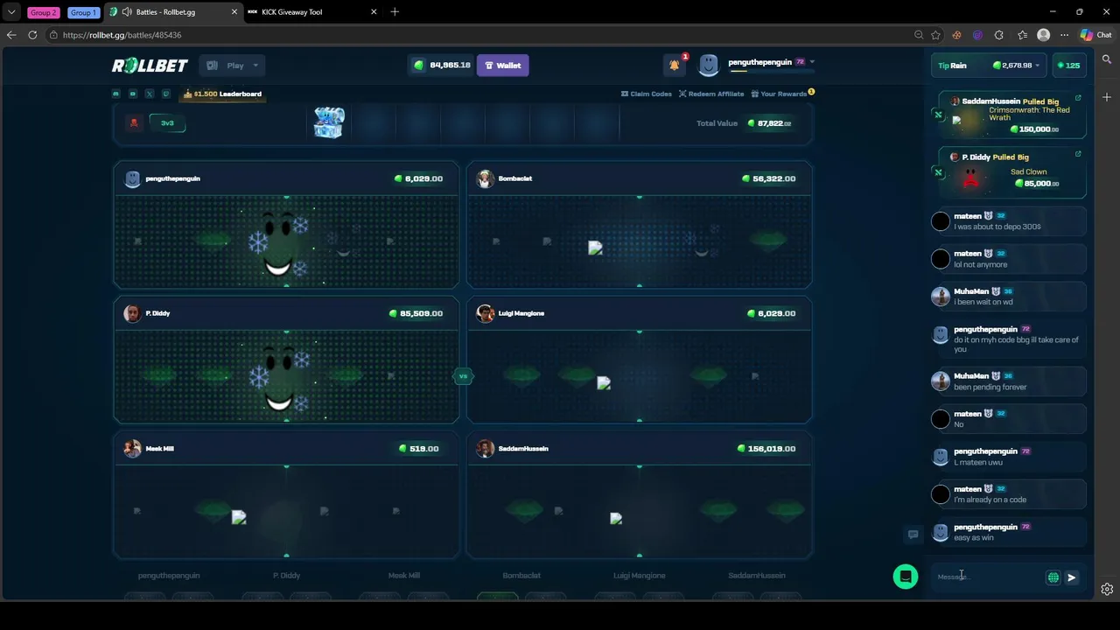
Task: Switch to the KICK Giveaway Tool tab
Action: click(x=311, y=12)
